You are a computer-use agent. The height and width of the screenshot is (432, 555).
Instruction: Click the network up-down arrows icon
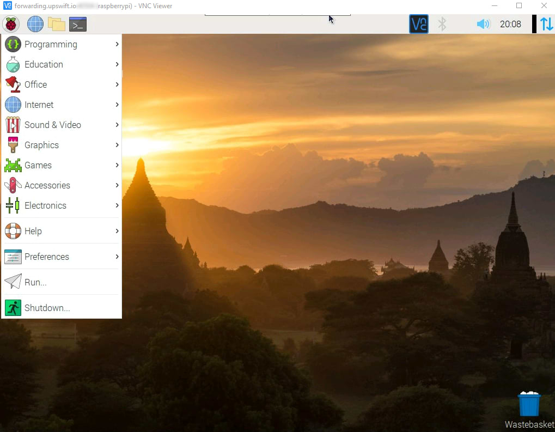pyautogui.click(x=546, y=24)
